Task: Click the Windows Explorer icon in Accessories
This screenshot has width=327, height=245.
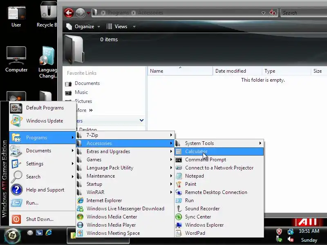Action: click(x=179, y=225)
